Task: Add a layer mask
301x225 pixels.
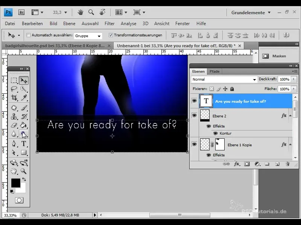Action: point(247,164)
